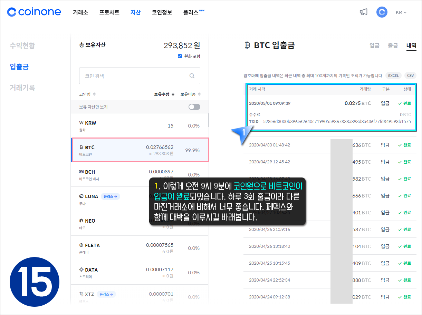Go to 입출금 in the sidebar
422x315 pixels.
(19, 67)
